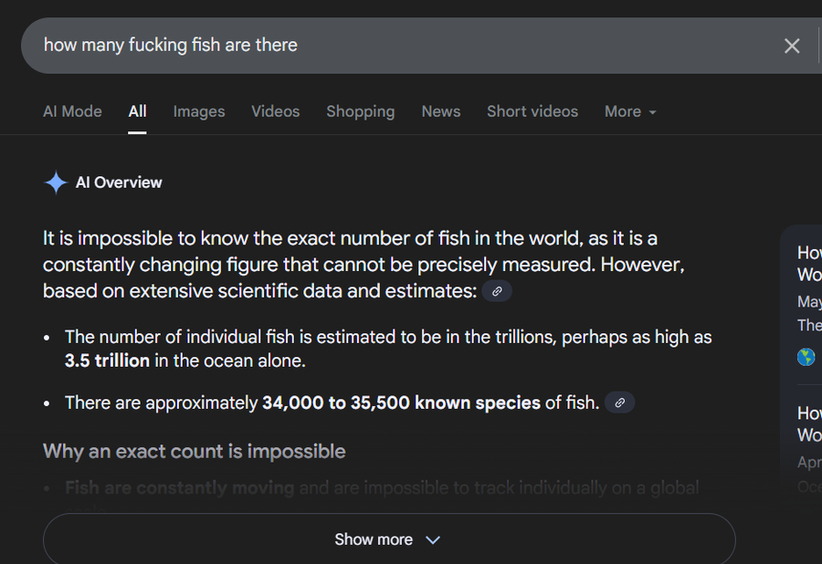Go to the Shopping tab
The height and width of the screenshot is (564, 822).
point(361,111)
